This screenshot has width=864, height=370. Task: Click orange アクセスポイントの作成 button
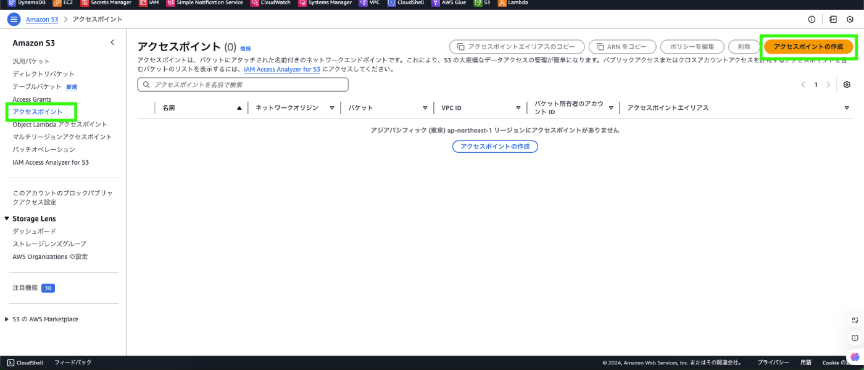(808, 47)
